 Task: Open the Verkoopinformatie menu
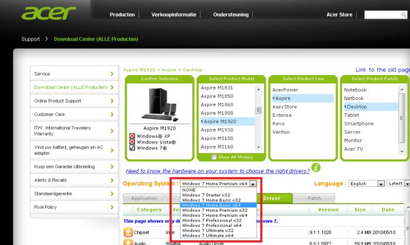[x=173, y=15]
